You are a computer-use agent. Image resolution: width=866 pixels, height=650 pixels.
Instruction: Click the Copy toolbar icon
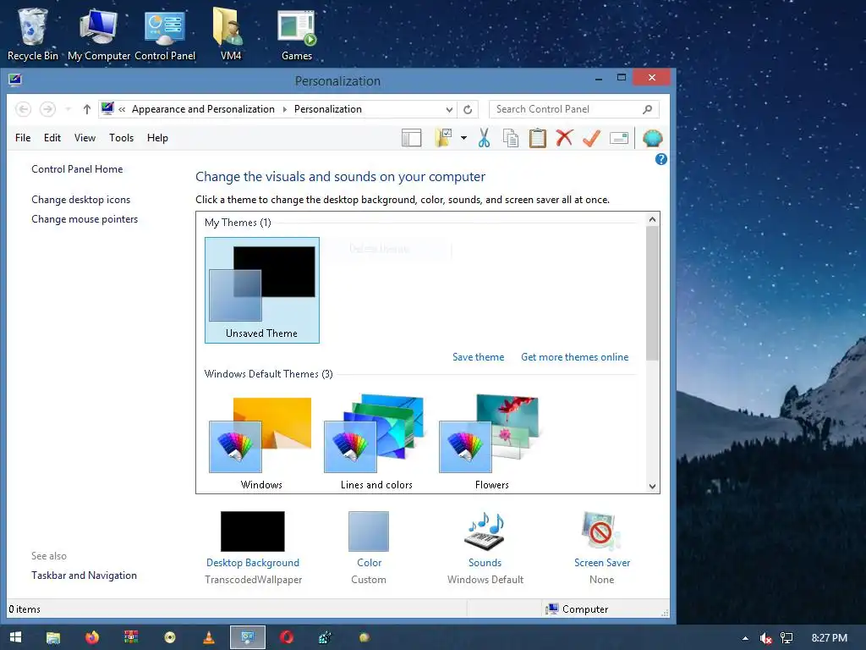tap(511, 138)
